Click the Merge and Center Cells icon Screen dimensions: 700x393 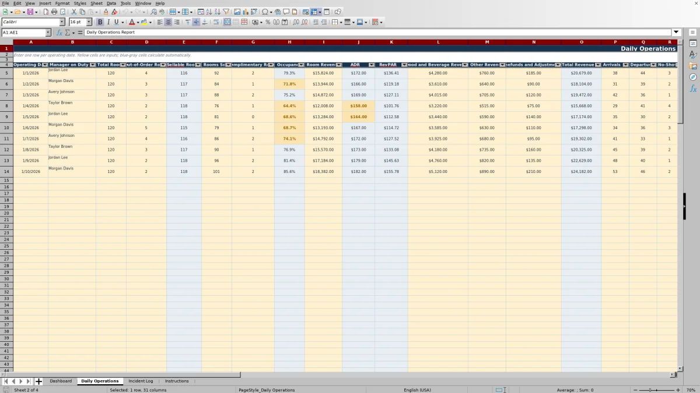point(228,22)
